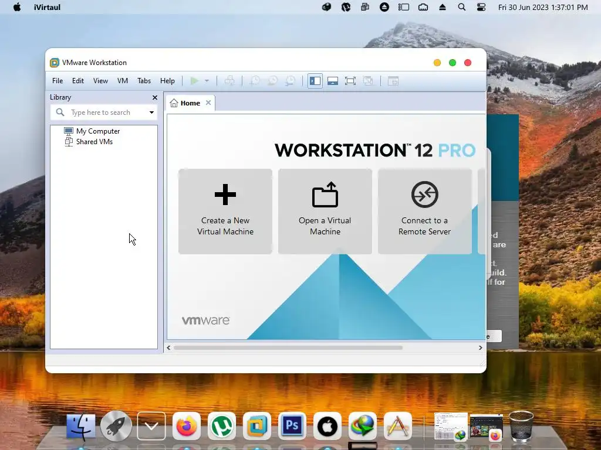Open the File menu in VMware Workstation
Image resolution: width=601 pixels, height=450 pixels.
(x=58, y=81)
